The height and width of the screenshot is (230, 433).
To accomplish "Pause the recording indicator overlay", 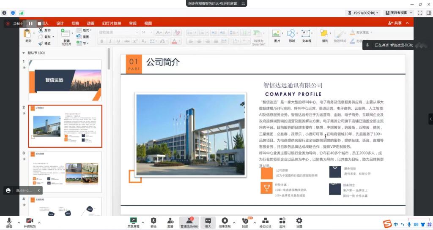I will [x=30, y=24].
